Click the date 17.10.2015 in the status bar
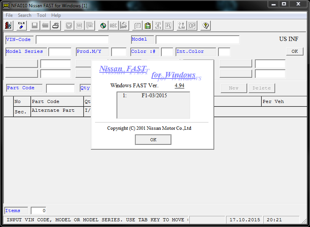 pyautogui.click(x=245, y=220)
